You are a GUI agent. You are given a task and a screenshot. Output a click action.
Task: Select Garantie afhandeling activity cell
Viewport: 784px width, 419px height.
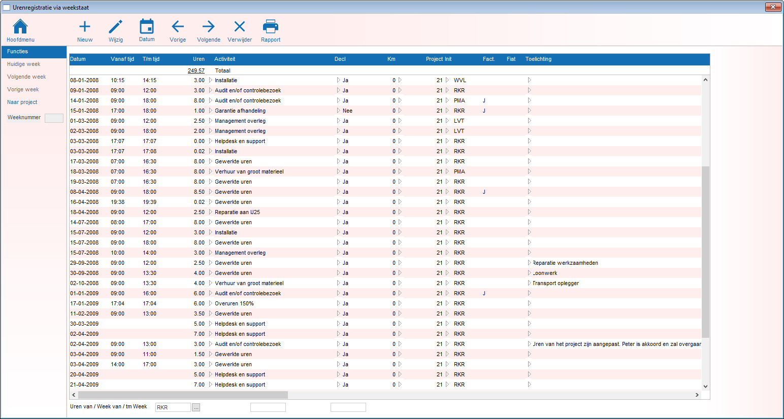(240, 111)
